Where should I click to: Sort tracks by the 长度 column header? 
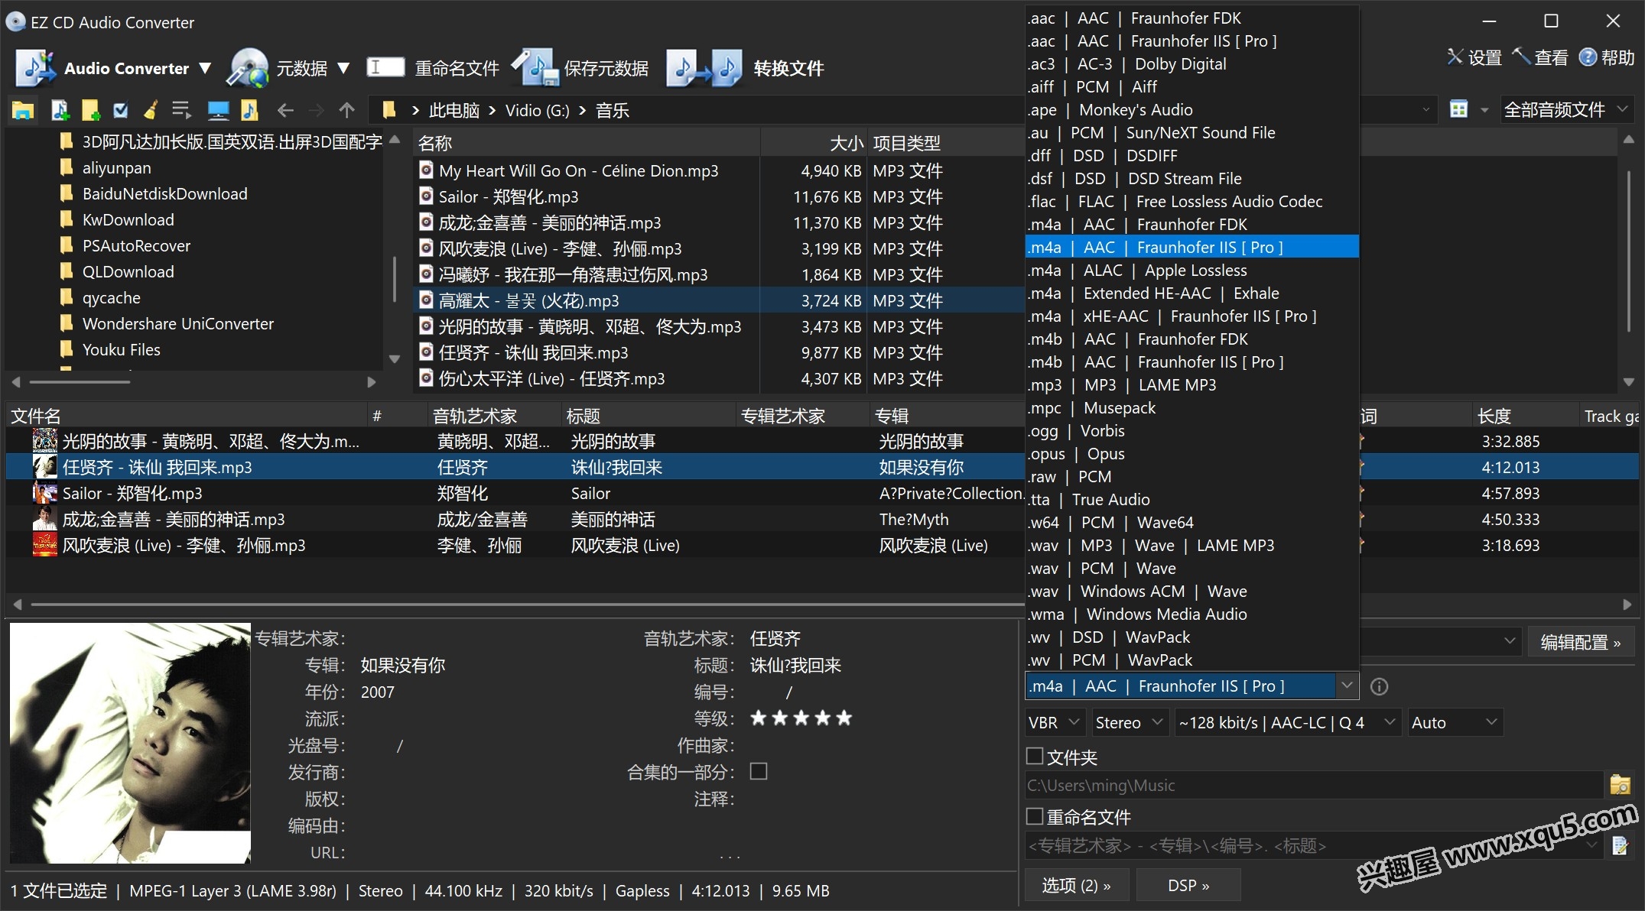(x=1525, y=416)
